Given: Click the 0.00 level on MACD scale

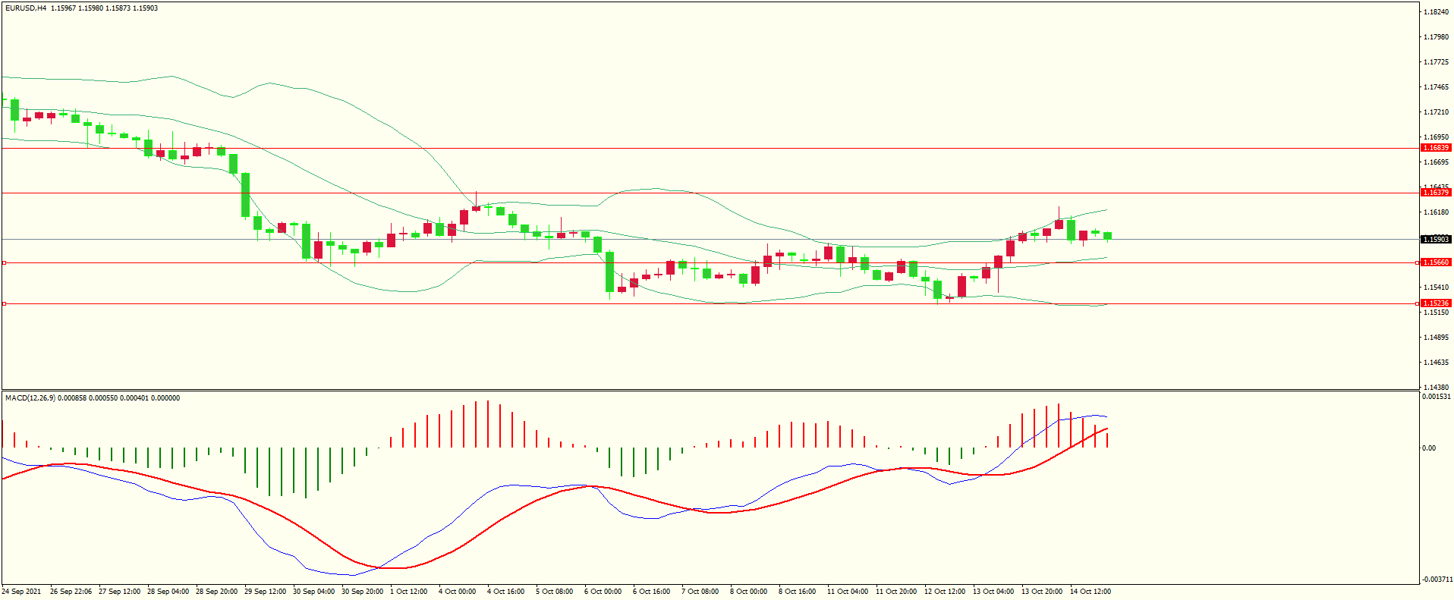Looking at the screenshot, I should [x=1428, y=448].
